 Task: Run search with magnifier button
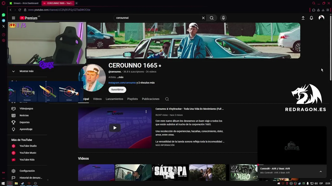[212, 18]
